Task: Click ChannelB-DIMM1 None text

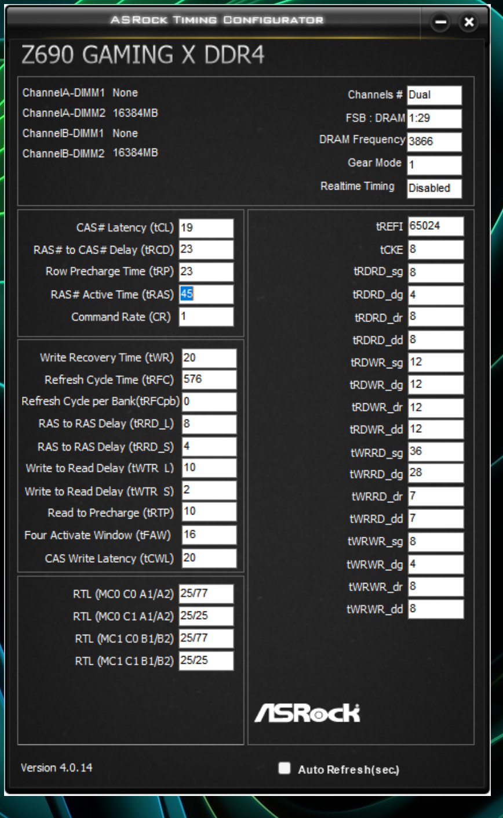Action: (81, 133)
